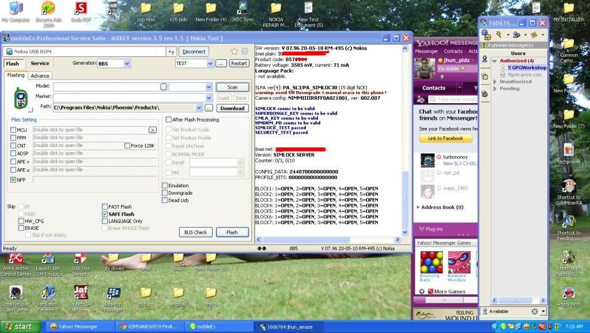Expand Address Book (0) in Yahoo Messenger
Viewport: 590px width, 333px height.
(x=418, y=207)
